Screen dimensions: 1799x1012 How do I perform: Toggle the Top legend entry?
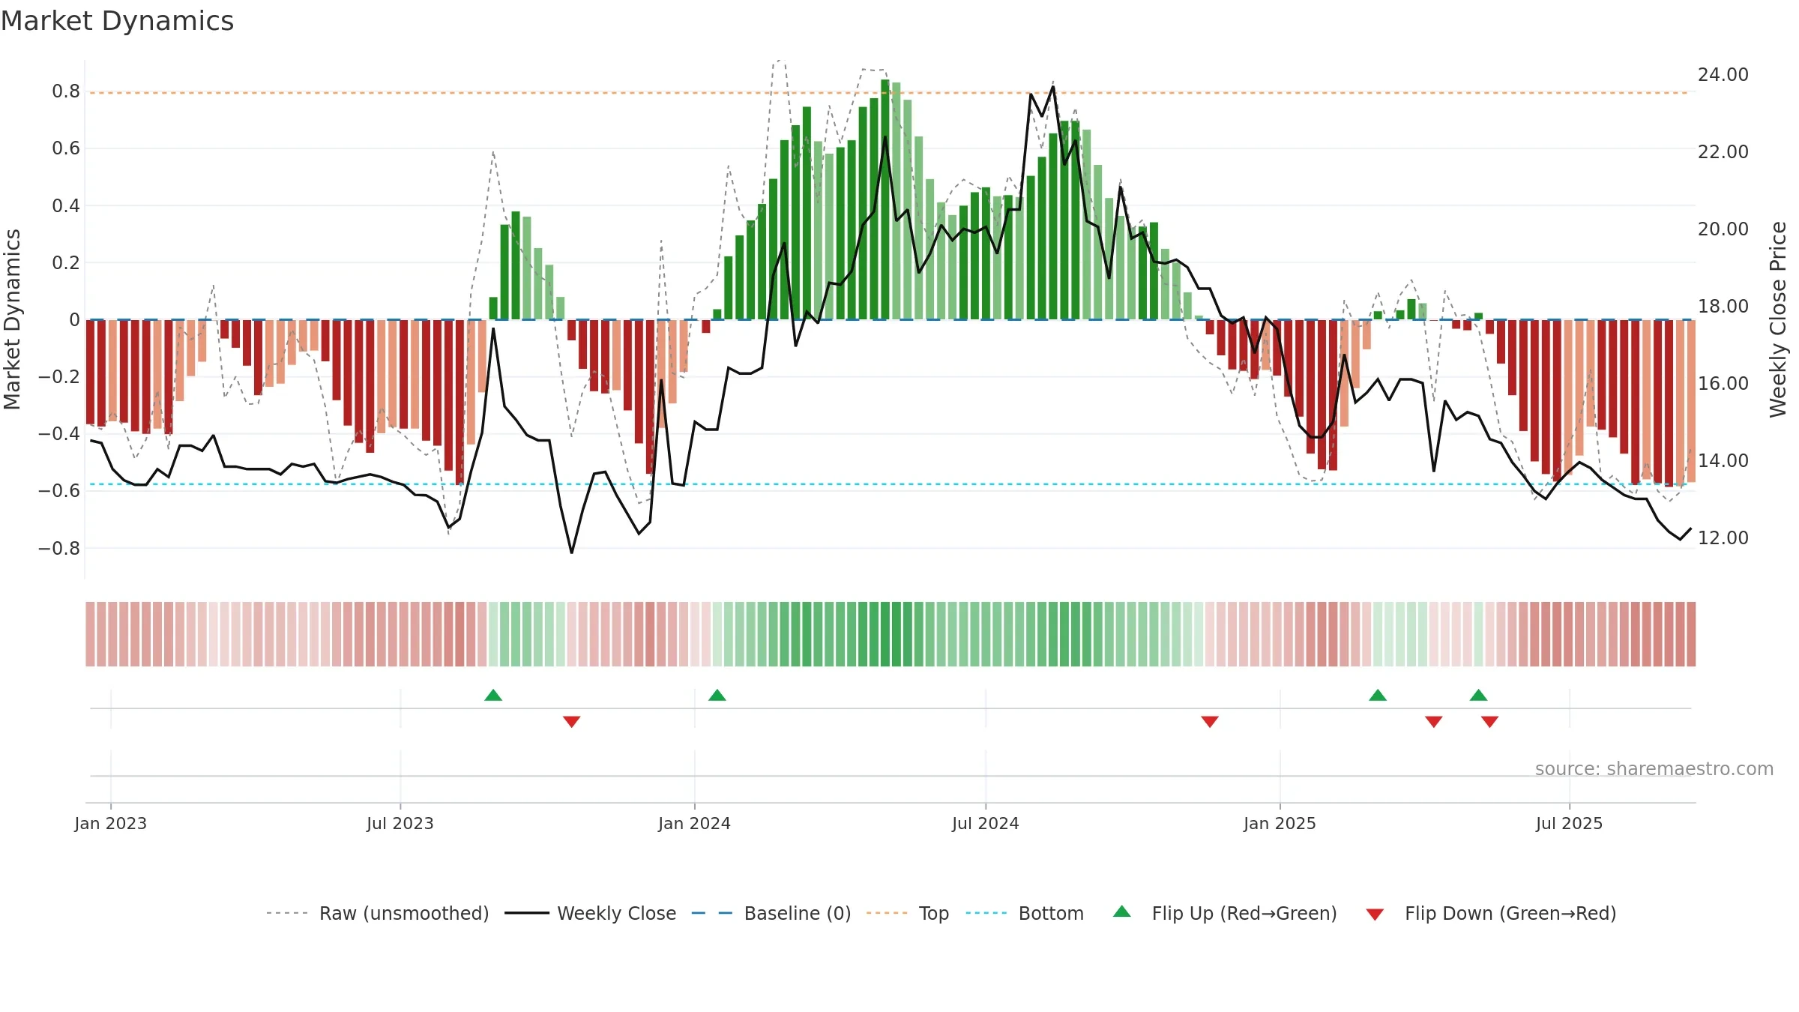tap(908, 913)
